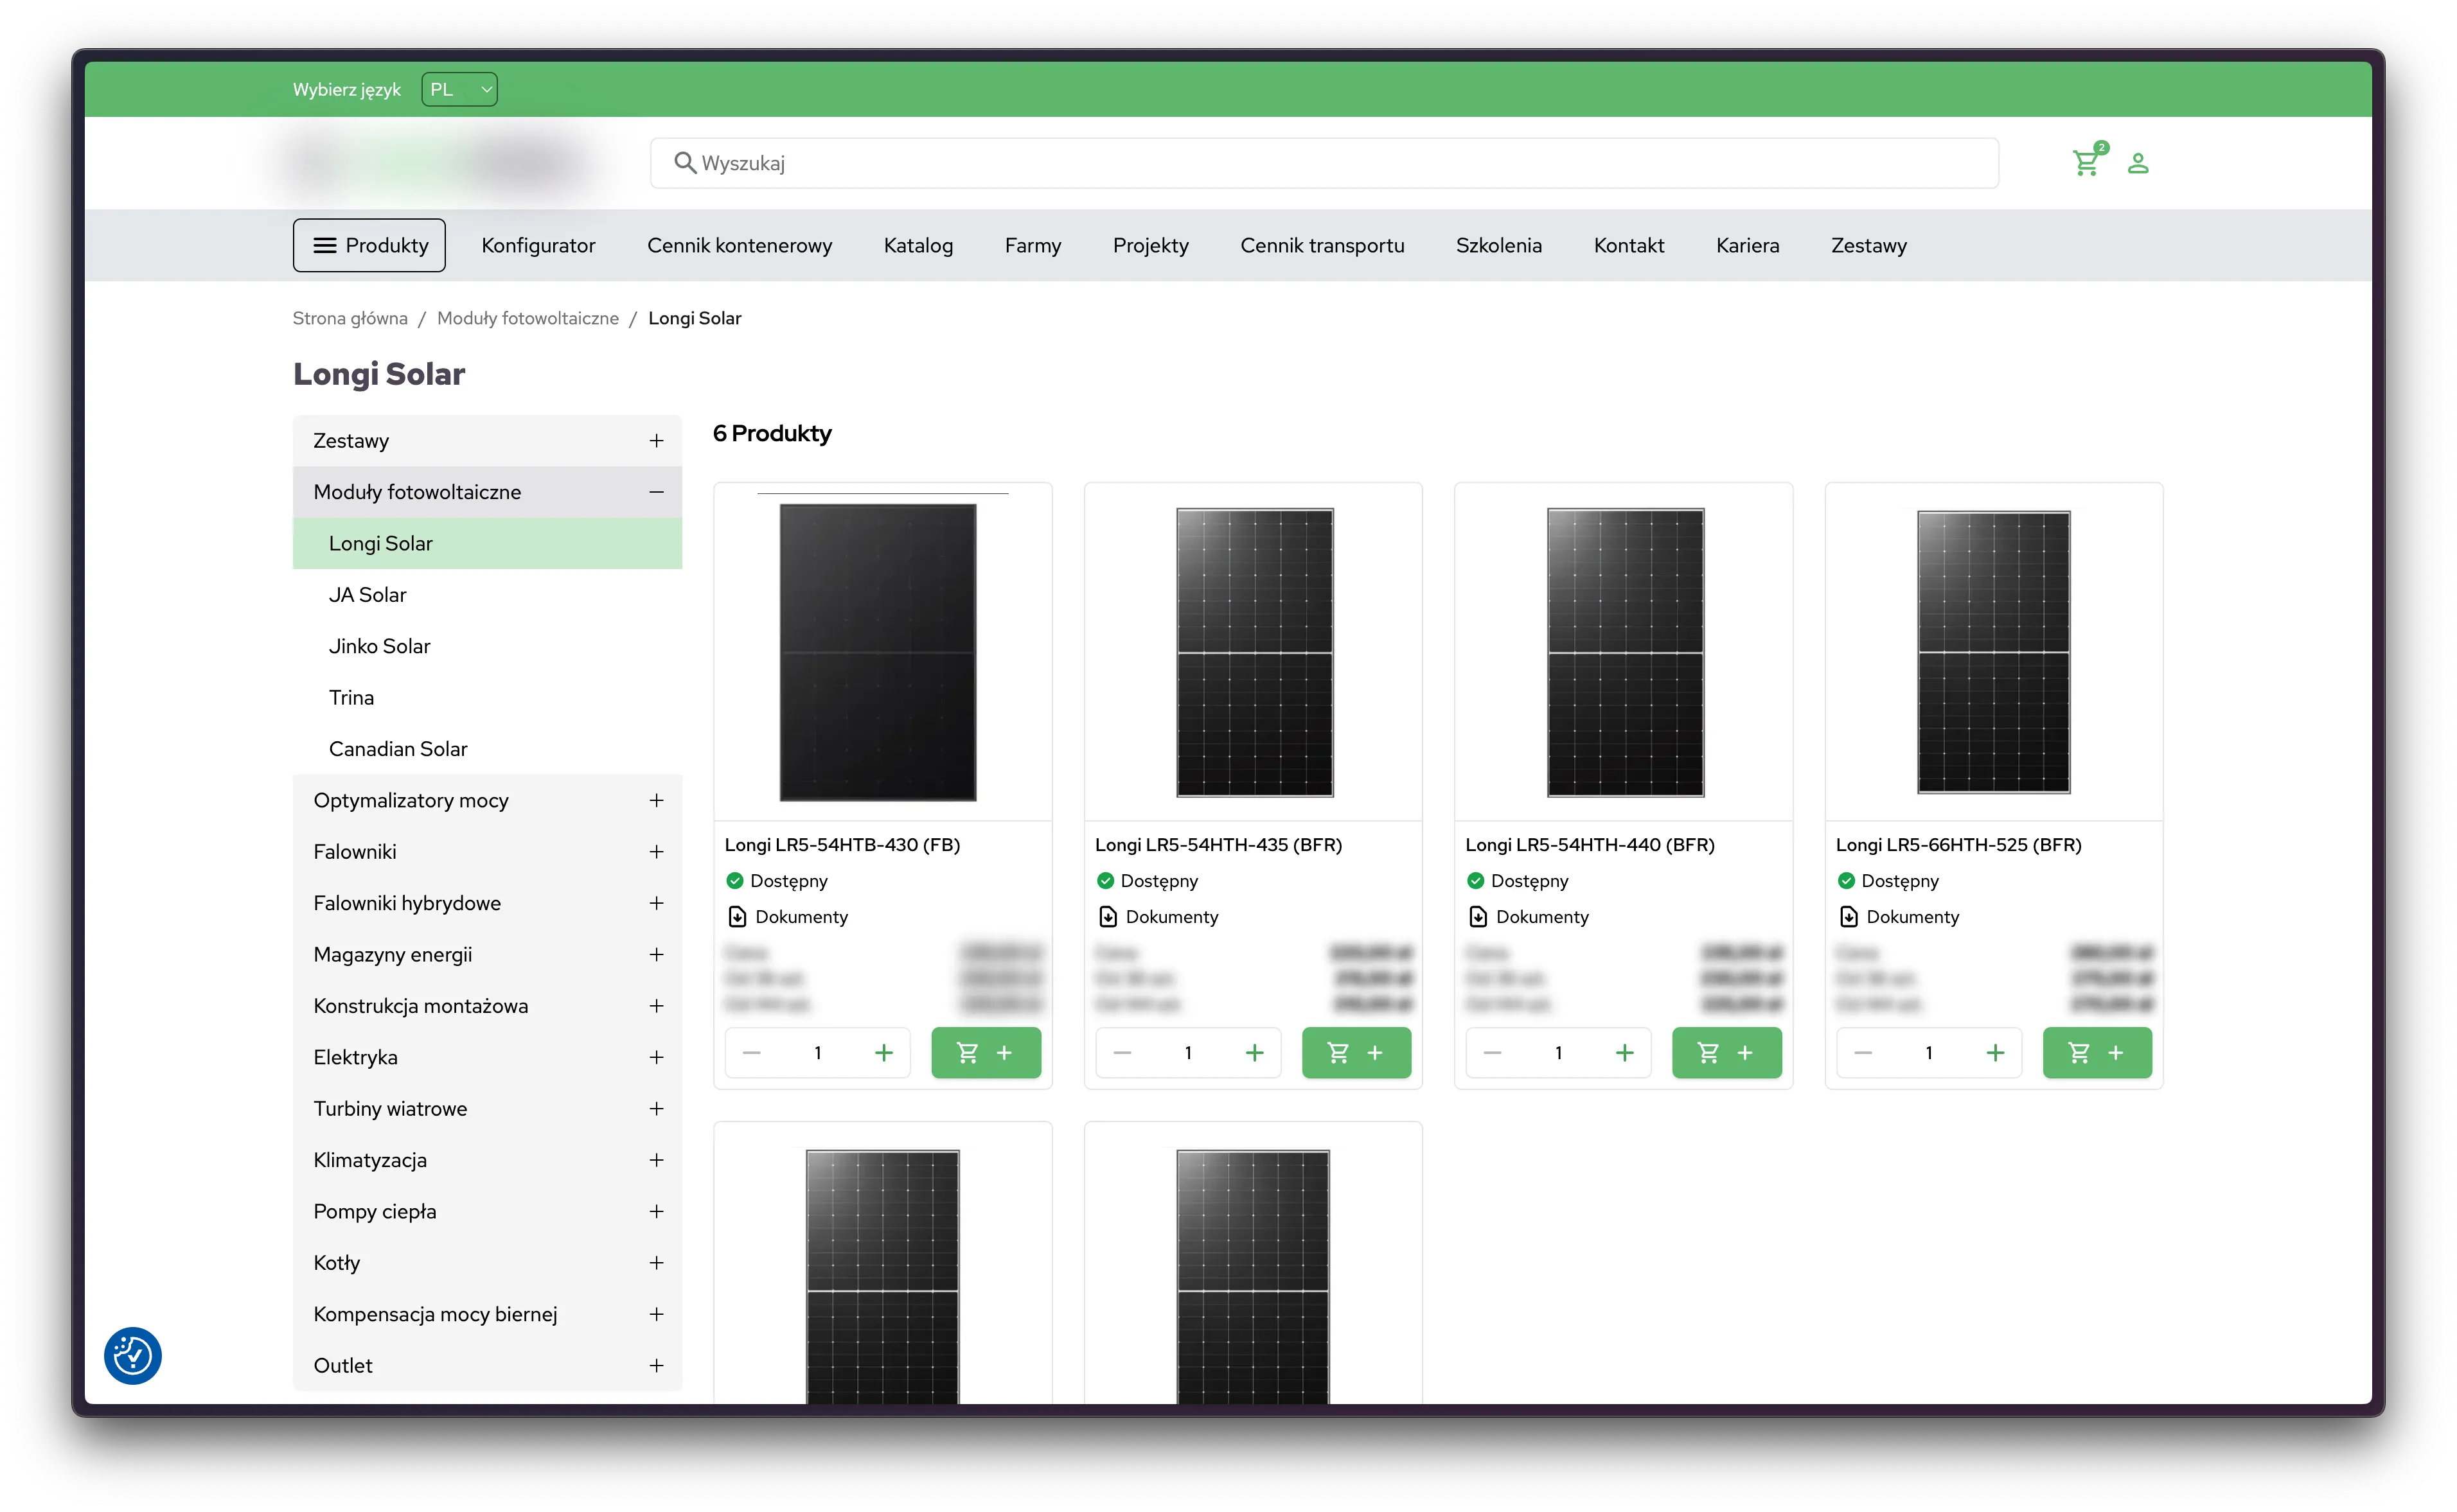2457x1512 pixels.
Task: Open the user account icon
Action: 2138,163
